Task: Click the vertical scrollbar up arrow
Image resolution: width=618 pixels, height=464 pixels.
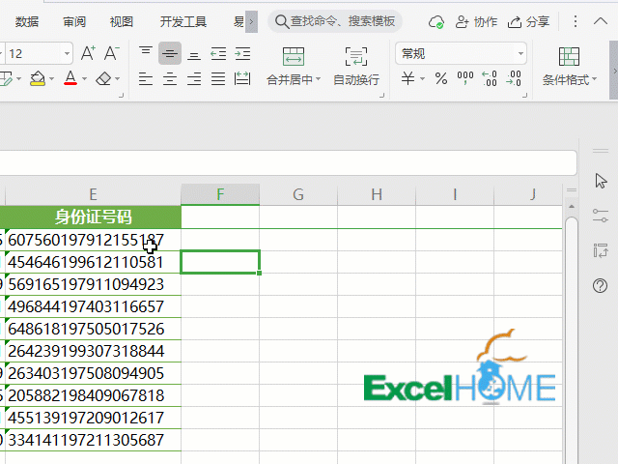Action: (x=572, y=206)
